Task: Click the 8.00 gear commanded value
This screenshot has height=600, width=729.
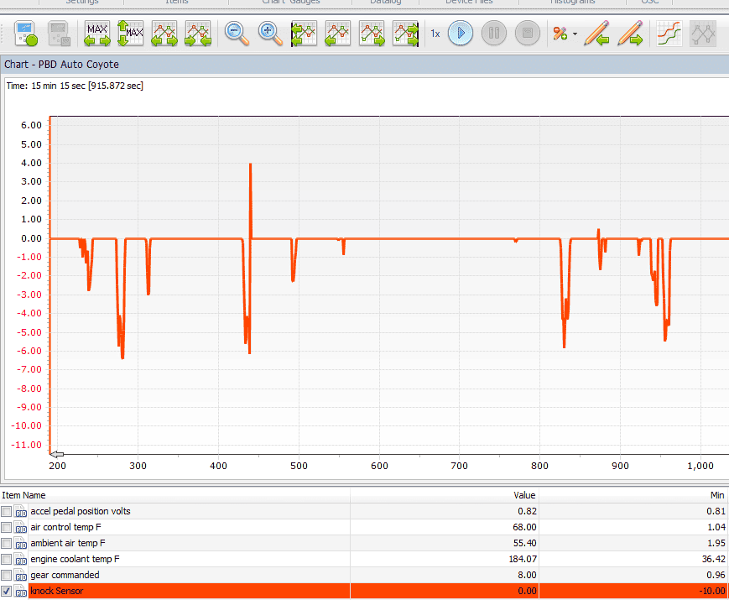Action: (x=527, y=576)
